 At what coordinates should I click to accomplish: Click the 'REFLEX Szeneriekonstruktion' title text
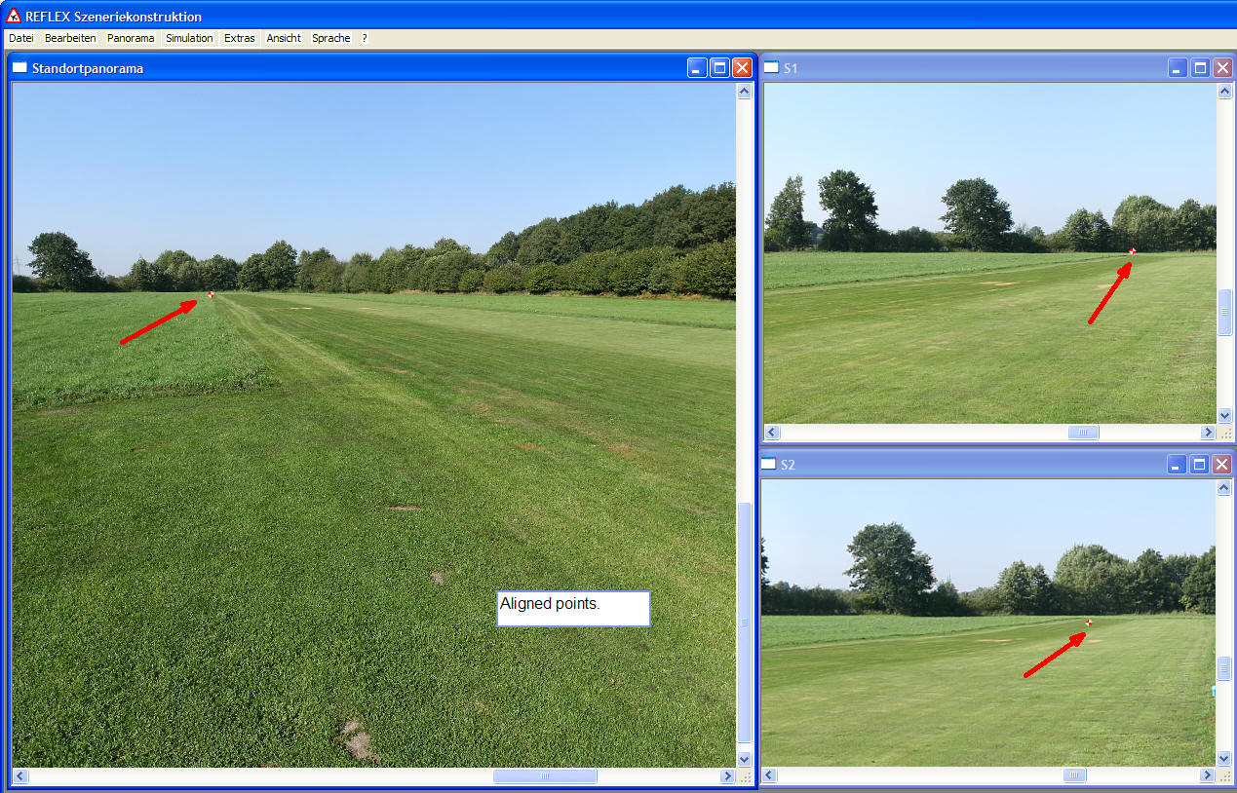click(114, 17)
